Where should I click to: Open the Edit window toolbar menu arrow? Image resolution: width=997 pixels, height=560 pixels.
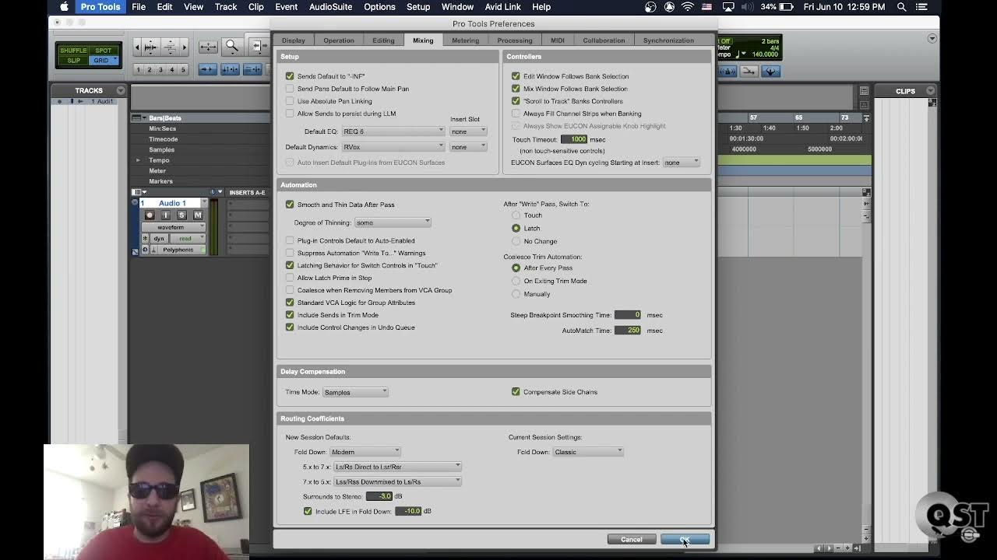coord(932,38)
